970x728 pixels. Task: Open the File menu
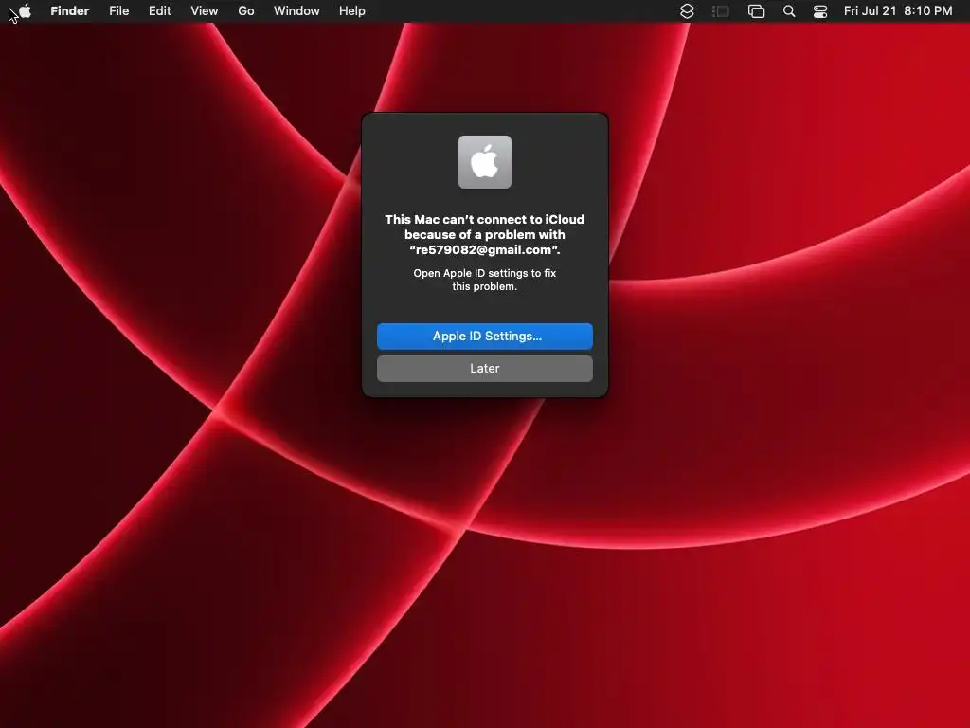[118, 11]
